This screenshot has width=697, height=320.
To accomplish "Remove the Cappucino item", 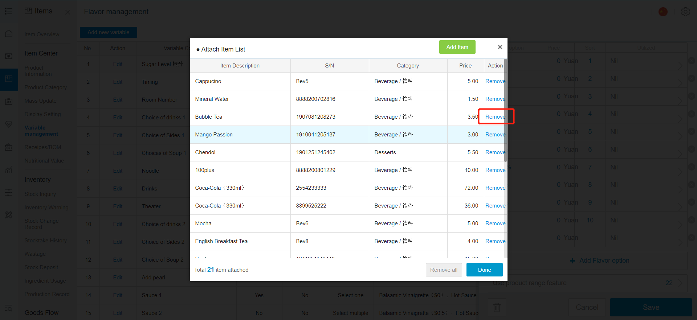I will (495, 81).
